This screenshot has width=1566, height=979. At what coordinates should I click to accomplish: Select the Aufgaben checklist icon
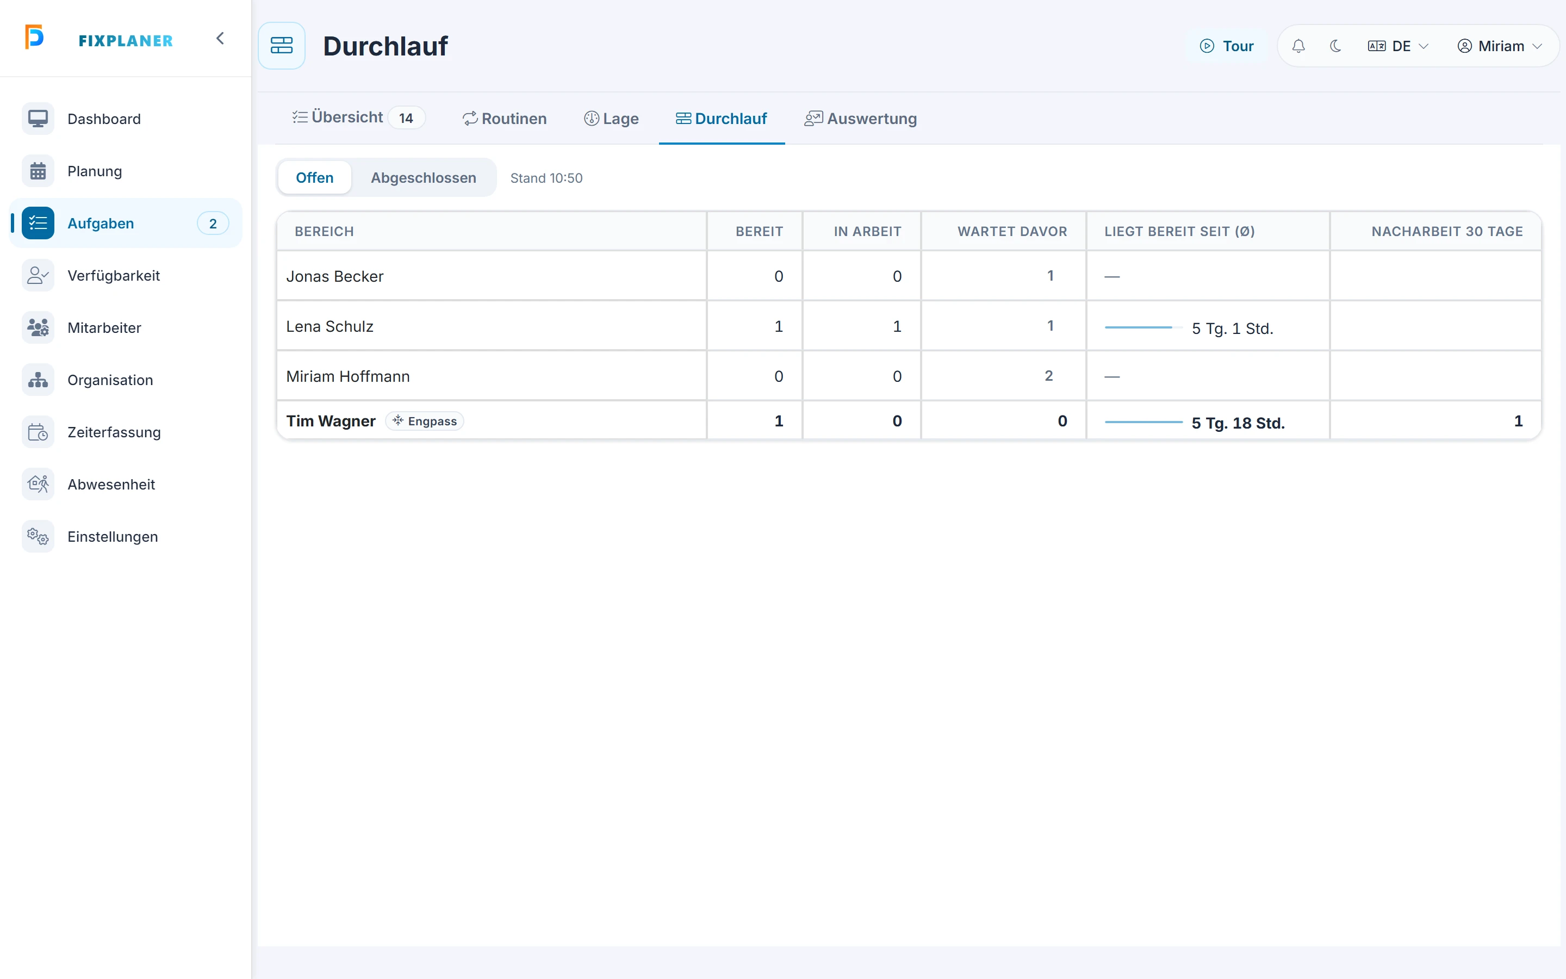pos(38,224)
